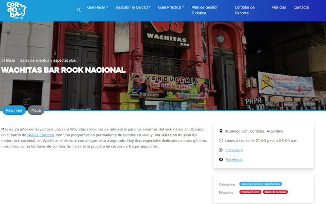Expand the Qué Hacer dropdown menu
The image size is (326, 204).
[x=97, y=7]
